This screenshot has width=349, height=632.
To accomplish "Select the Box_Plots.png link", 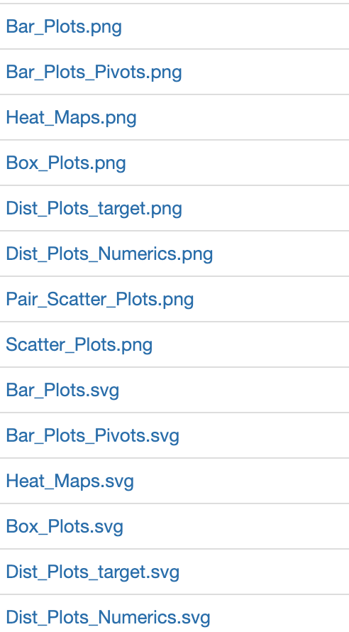I will coord(65,163).
